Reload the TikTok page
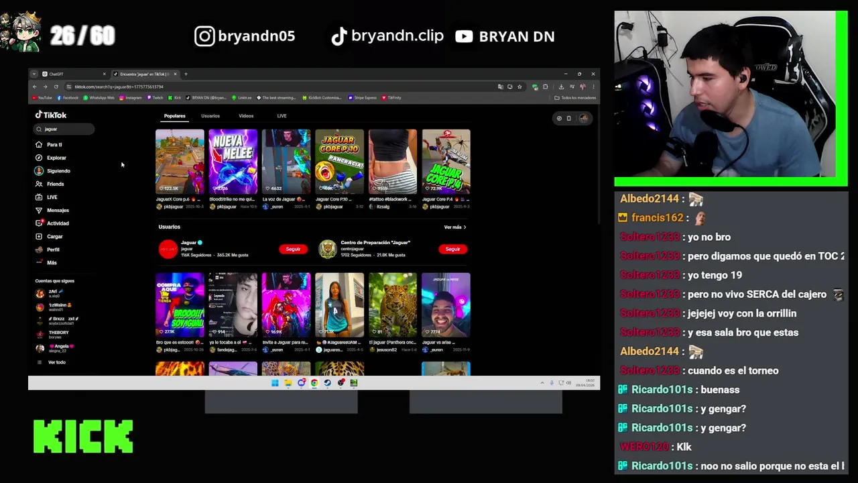858x483 pixels. (56, 87)
